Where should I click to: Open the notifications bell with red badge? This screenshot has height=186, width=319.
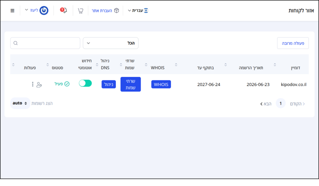click(x=63, y=10)
